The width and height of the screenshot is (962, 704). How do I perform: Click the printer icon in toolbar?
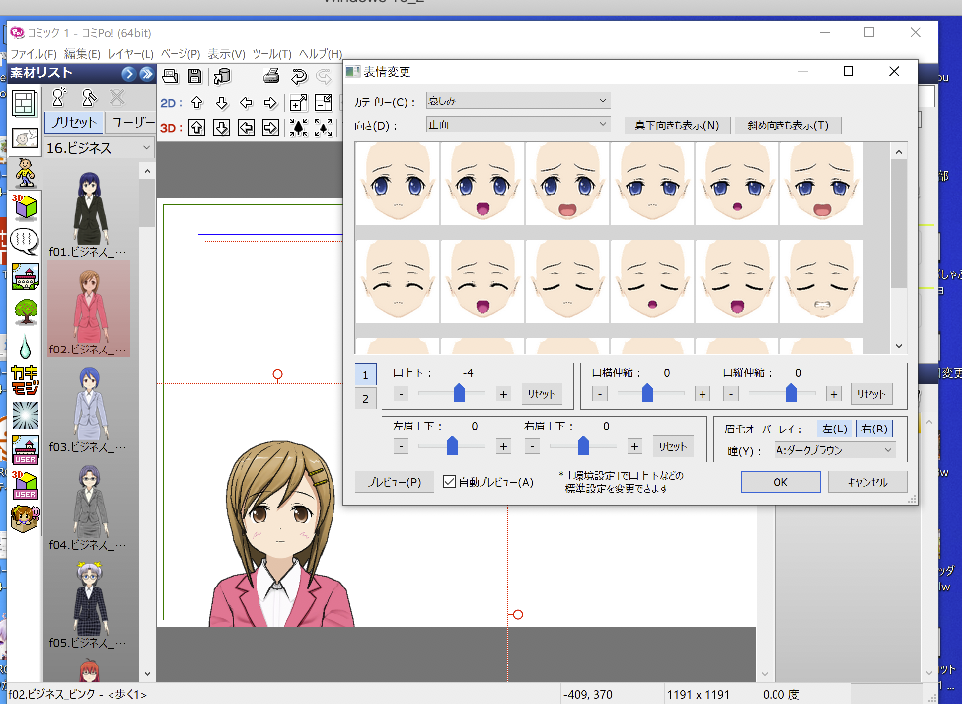272,77
